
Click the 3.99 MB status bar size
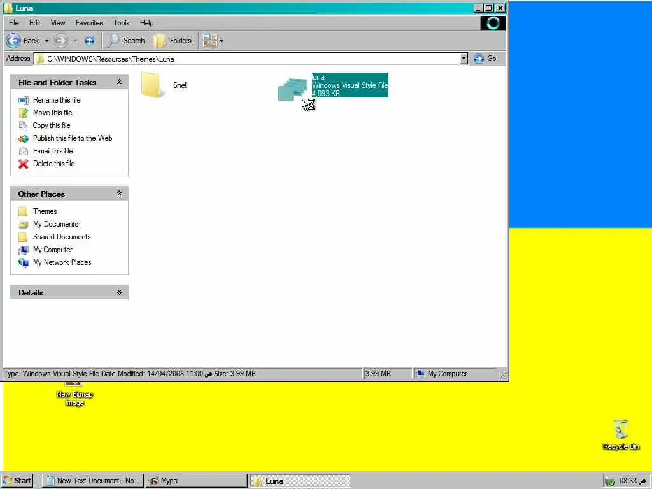[x=378, y=374]
